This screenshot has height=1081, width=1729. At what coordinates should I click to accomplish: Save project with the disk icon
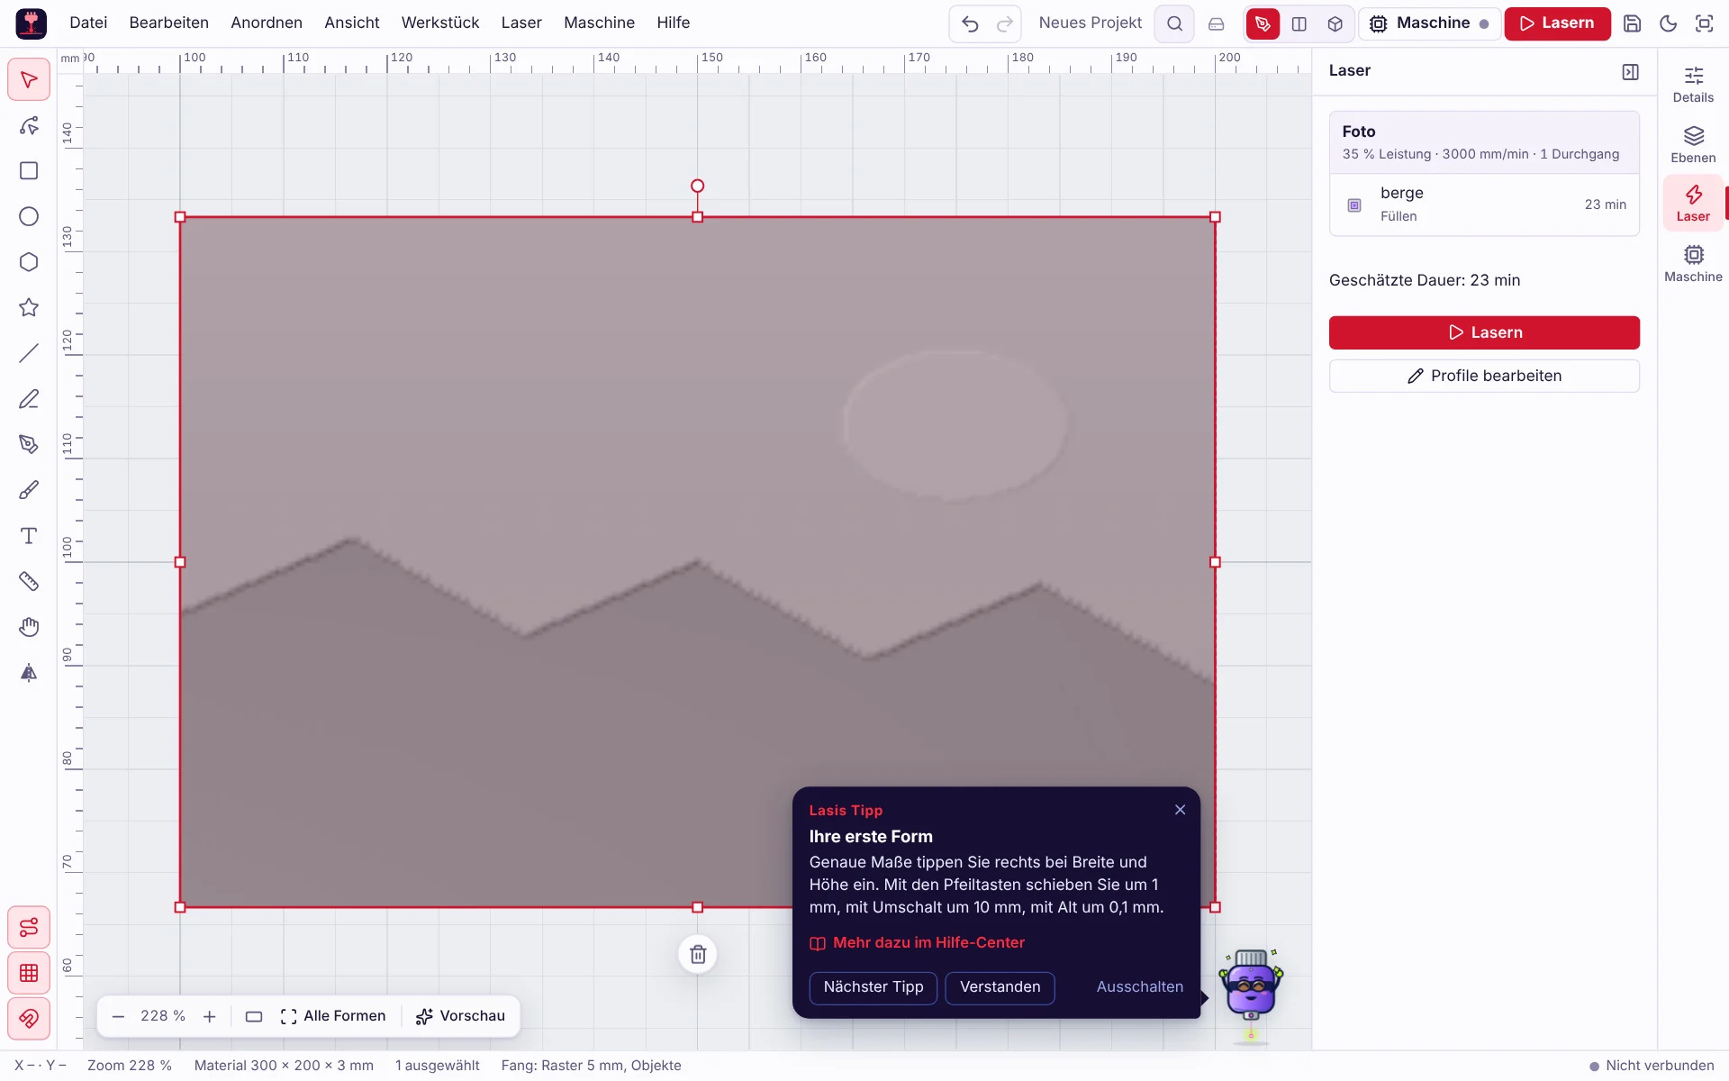click(1632, 23)
